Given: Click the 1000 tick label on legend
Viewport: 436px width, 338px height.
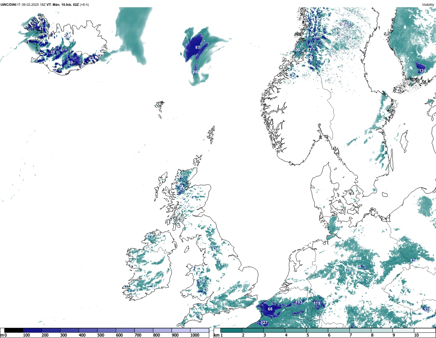Looking at the screenshot, I should pyautogui.click(x=195, y=335).
